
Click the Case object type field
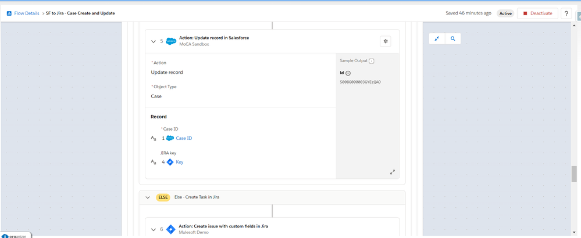point(156,96)
